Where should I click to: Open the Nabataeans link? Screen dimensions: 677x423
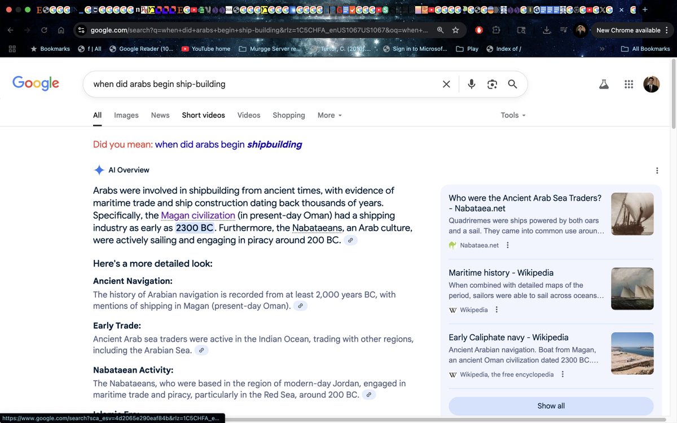[x=317, y=228]
